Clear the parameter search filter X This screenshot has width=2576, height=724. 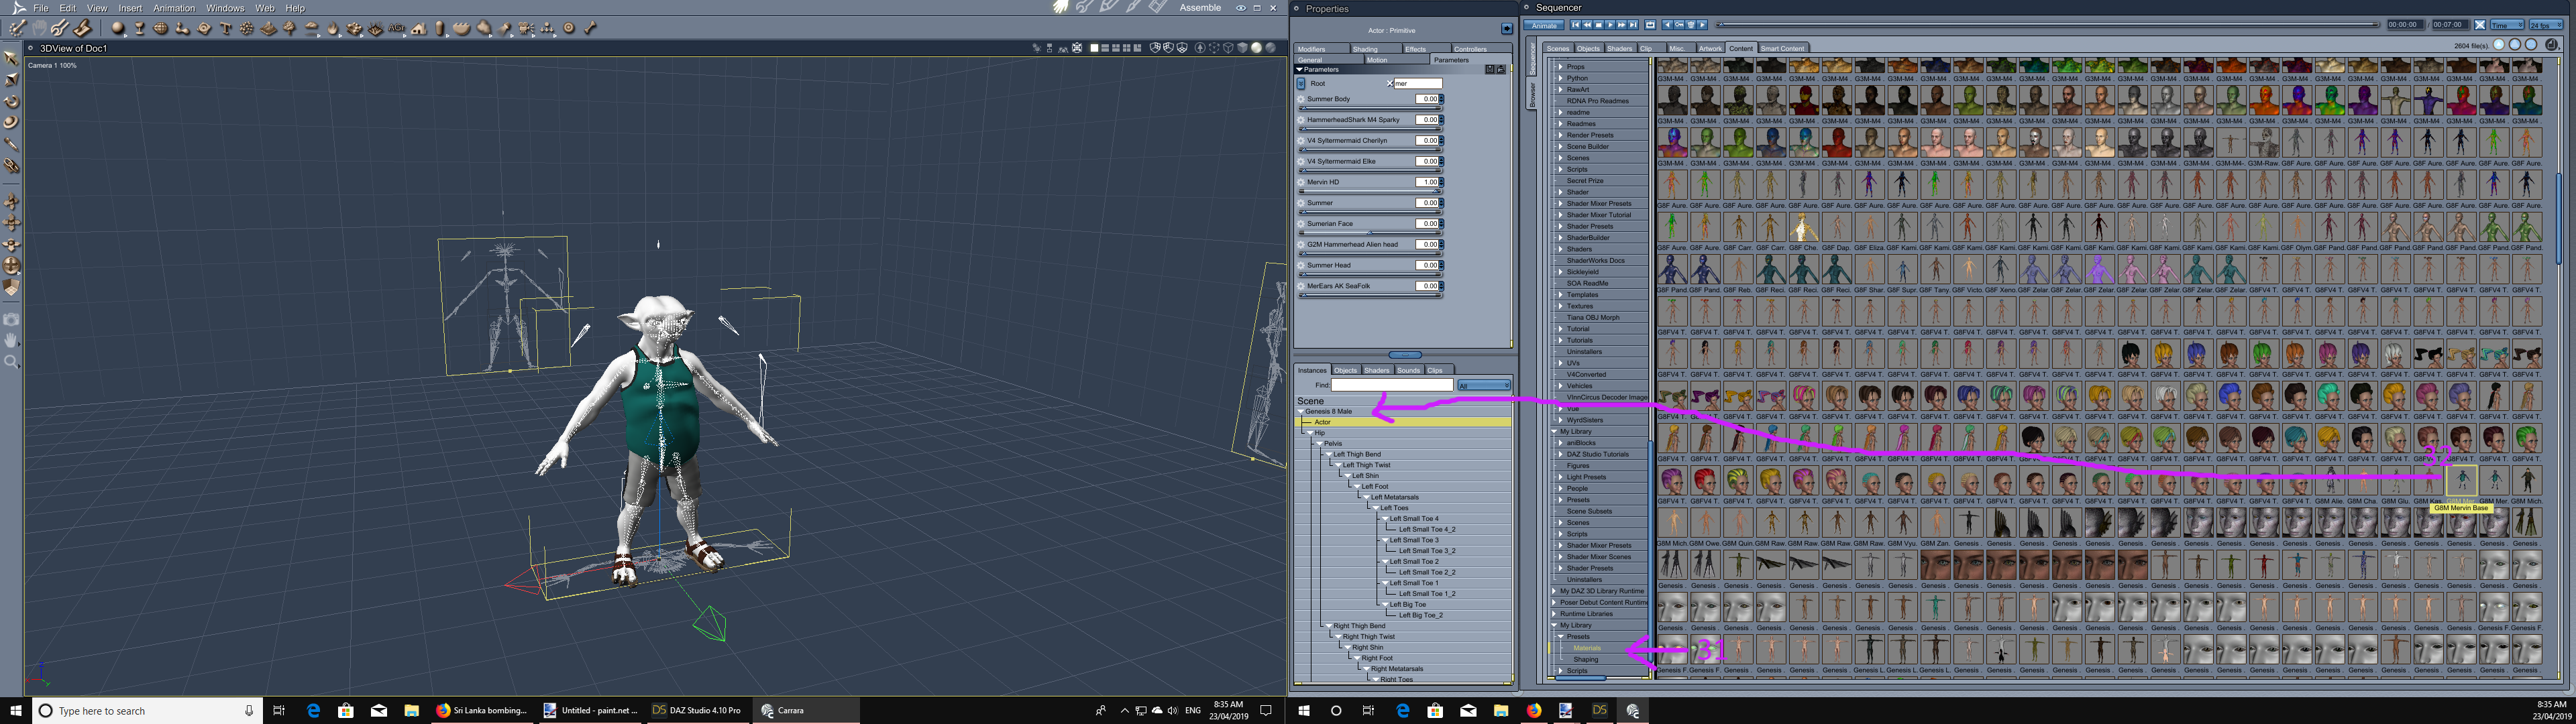(x=1390, y=83)
